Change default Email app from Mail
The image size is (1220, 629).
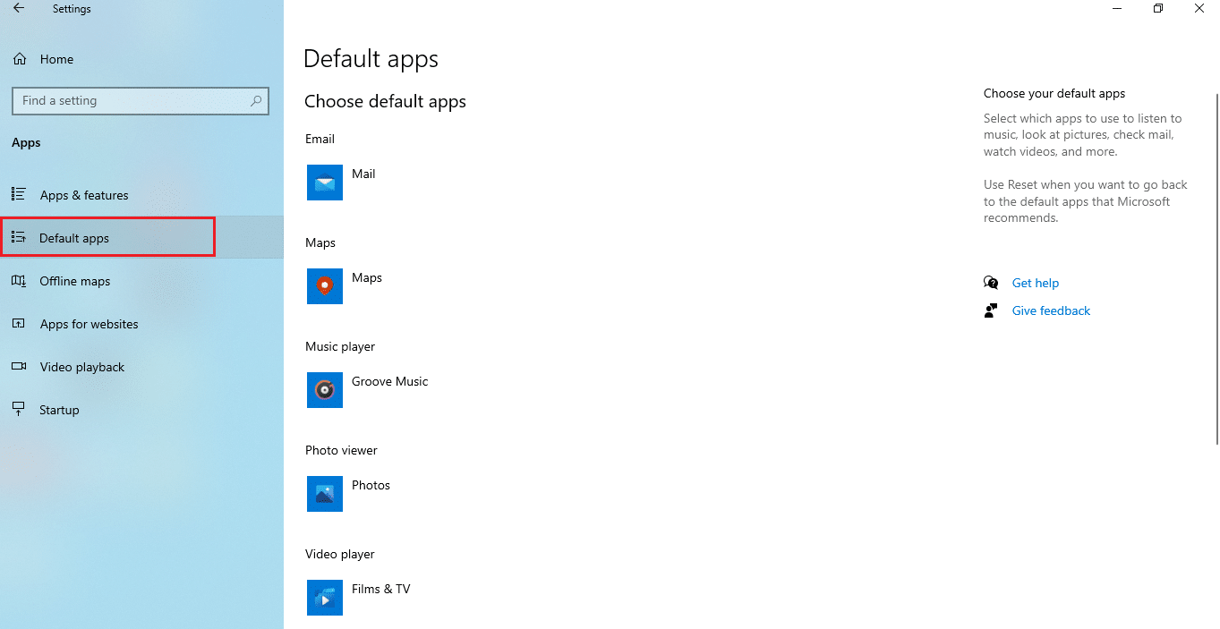pyautogui.click(x=363, y=174)
